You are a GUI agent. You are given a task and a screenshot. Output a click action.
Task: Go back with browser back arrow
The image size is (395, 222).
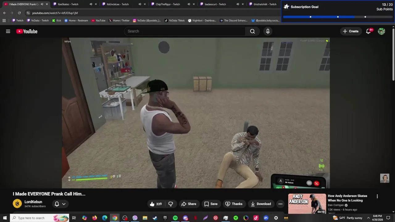4,13
